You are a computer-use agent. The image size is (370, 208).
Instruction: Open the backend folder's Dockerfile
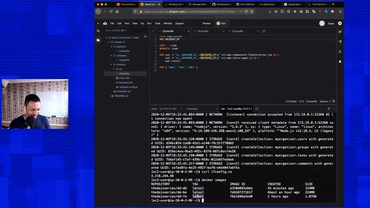coord(124,51)
